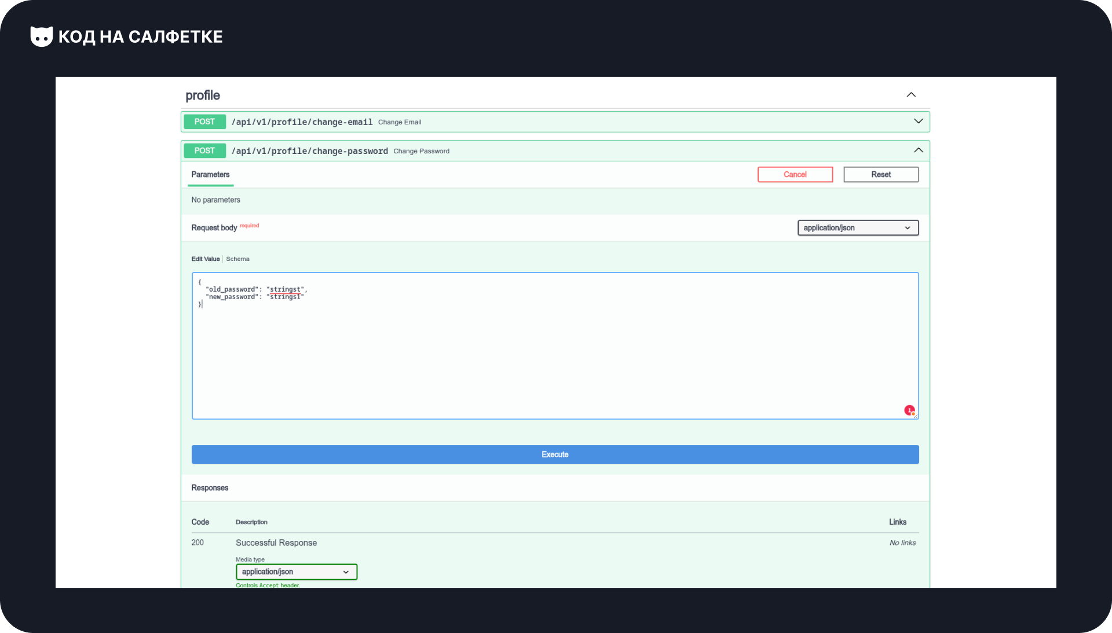Click the 'No links' cell
This screenshot has height=633, width=1112.
(902, 543)
